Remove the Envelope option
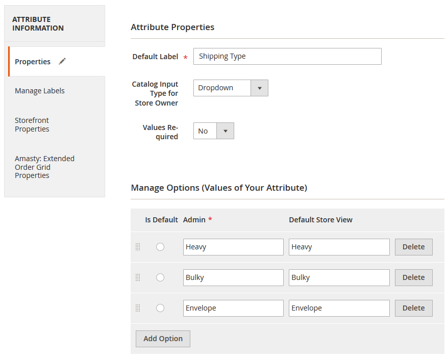 [x=413, y=308]
